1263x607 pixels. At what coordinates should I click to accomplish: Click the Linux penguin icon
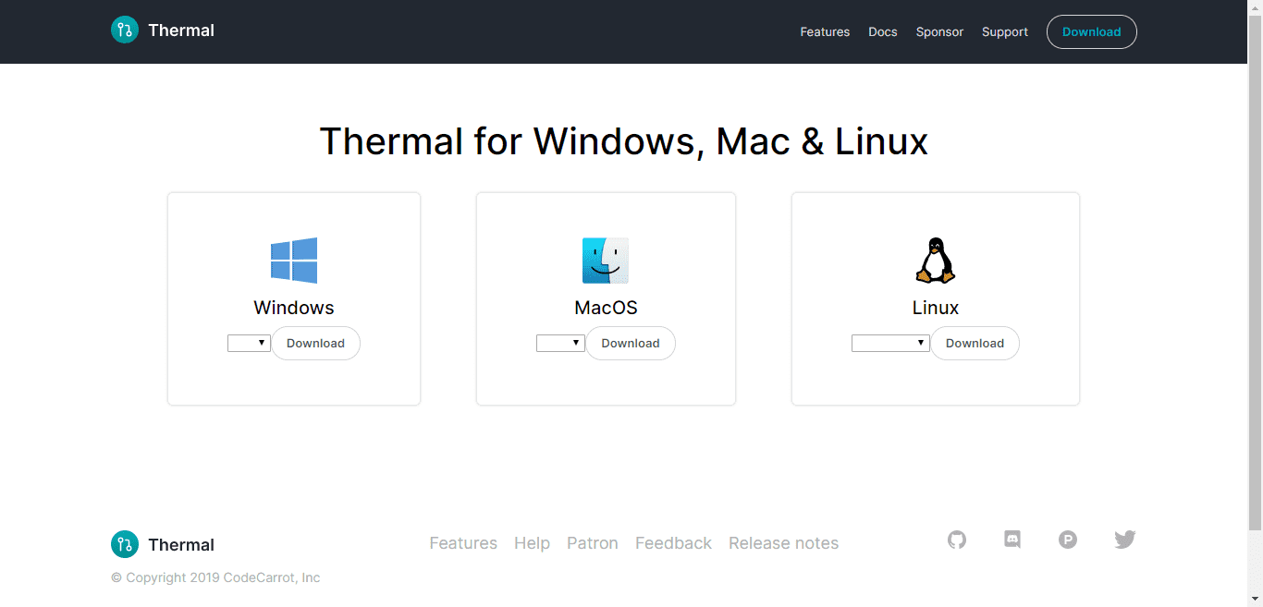935,261
